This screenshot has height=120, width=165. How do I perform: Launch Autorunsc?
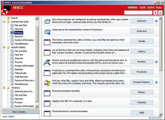pyautogui.click(x=142, y=31)
